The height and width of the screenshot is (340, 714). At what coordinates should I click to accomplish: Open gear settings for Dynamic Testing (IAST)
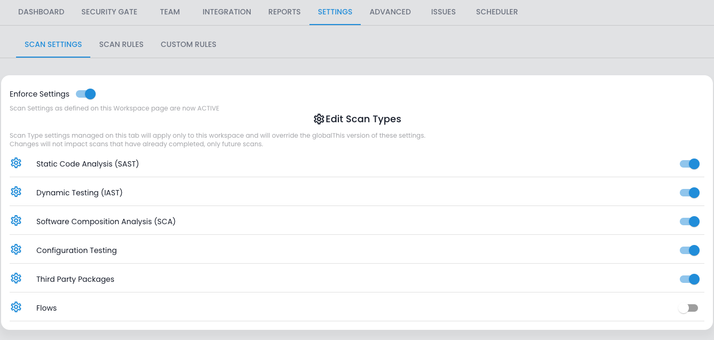click(16, 192)
